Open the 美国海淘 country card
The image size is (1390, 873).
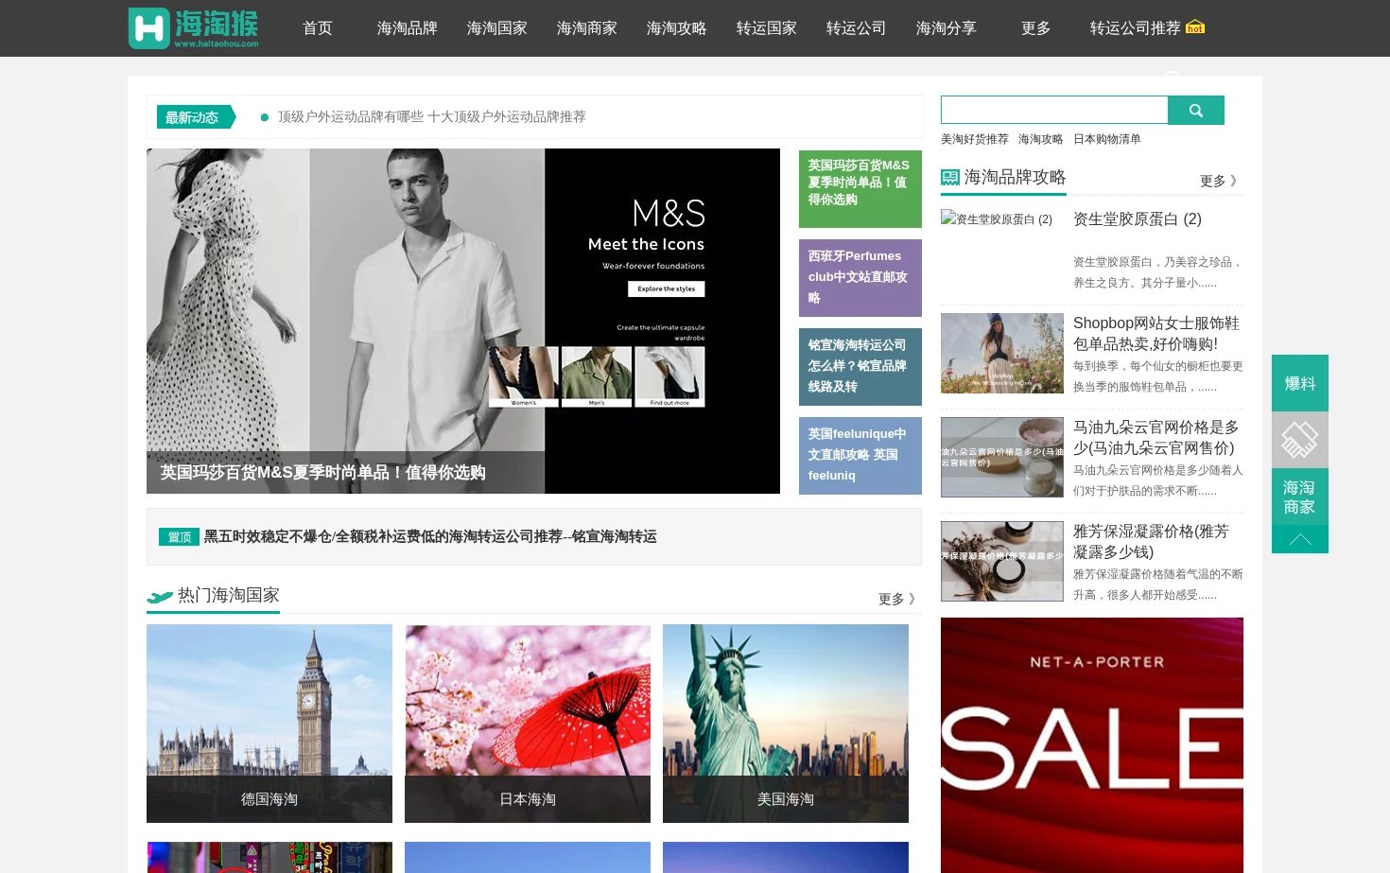pos(786,724)
